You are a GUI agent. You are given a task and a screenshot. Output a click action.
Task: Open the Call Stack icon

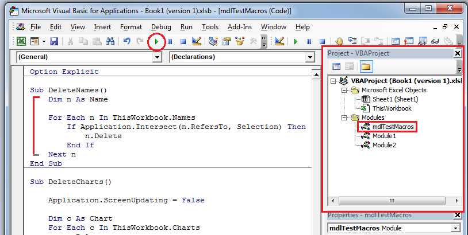pyautogui.click(x=448, y=41)
